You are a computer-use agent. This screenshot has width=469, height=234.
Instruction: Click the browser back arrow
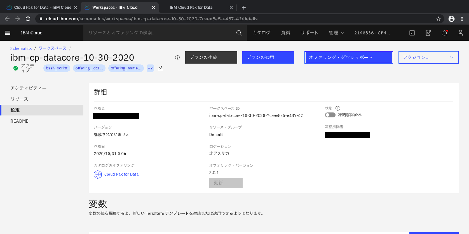[7, 19]
